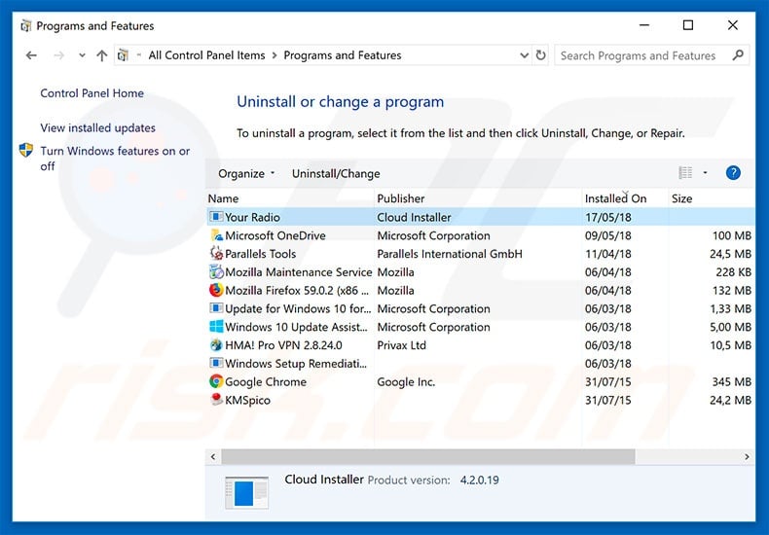This screenshot has height=535, width=769.
Task: Click the Google Inc. publisher cell
Action: click(x=406, y=382)
